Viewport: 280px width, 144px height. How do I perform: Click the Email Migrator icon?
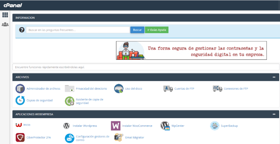tap(119, 137)
